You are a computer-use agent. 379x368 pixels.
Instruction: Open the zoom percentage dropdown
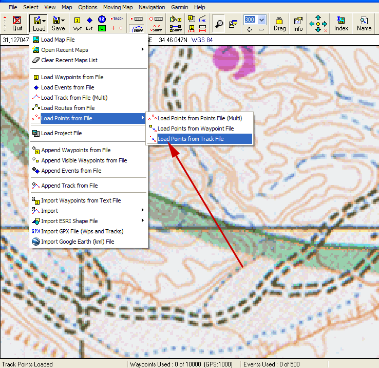pyautogui.click(x=261, y=20)
